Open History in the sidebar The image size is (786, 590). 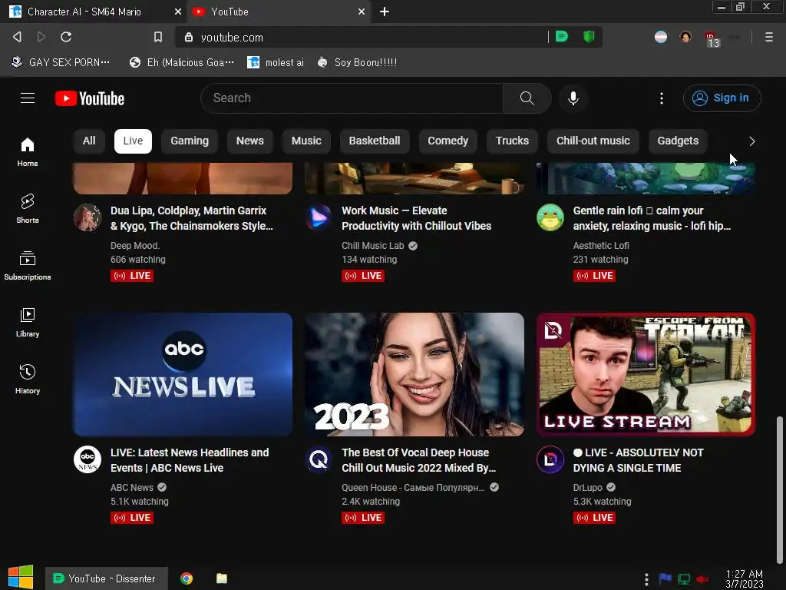28,379
